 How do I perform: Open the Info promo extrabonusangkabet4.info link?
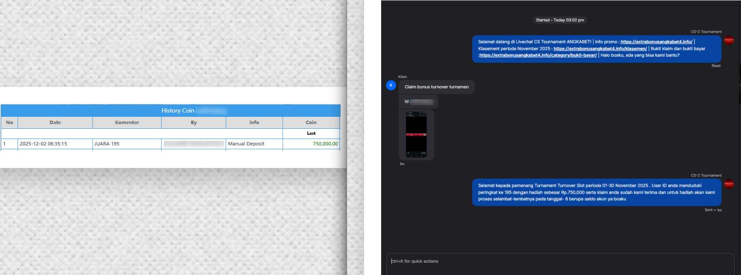(x=656, y=42)
